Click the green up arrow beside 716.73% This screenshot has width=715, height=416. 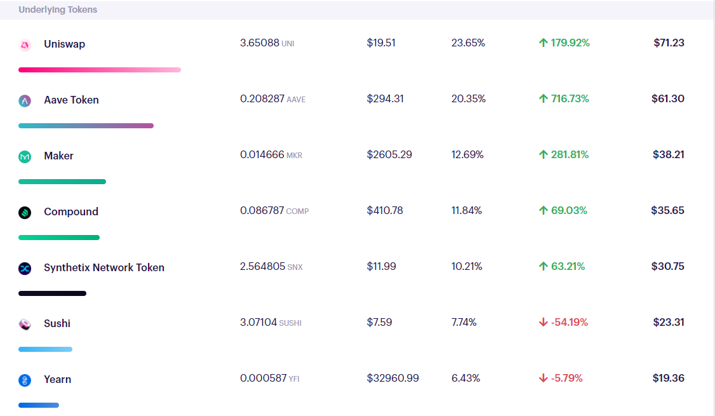pos(543,98)
